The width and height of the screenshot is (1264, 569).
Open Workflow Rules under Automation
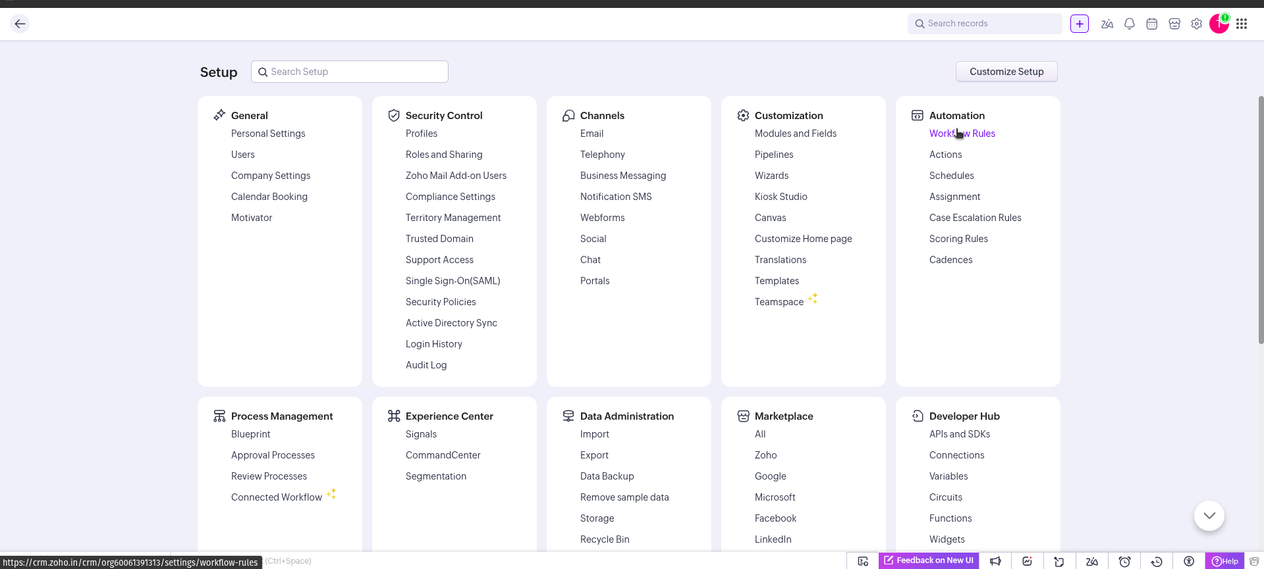coord(962,134)
